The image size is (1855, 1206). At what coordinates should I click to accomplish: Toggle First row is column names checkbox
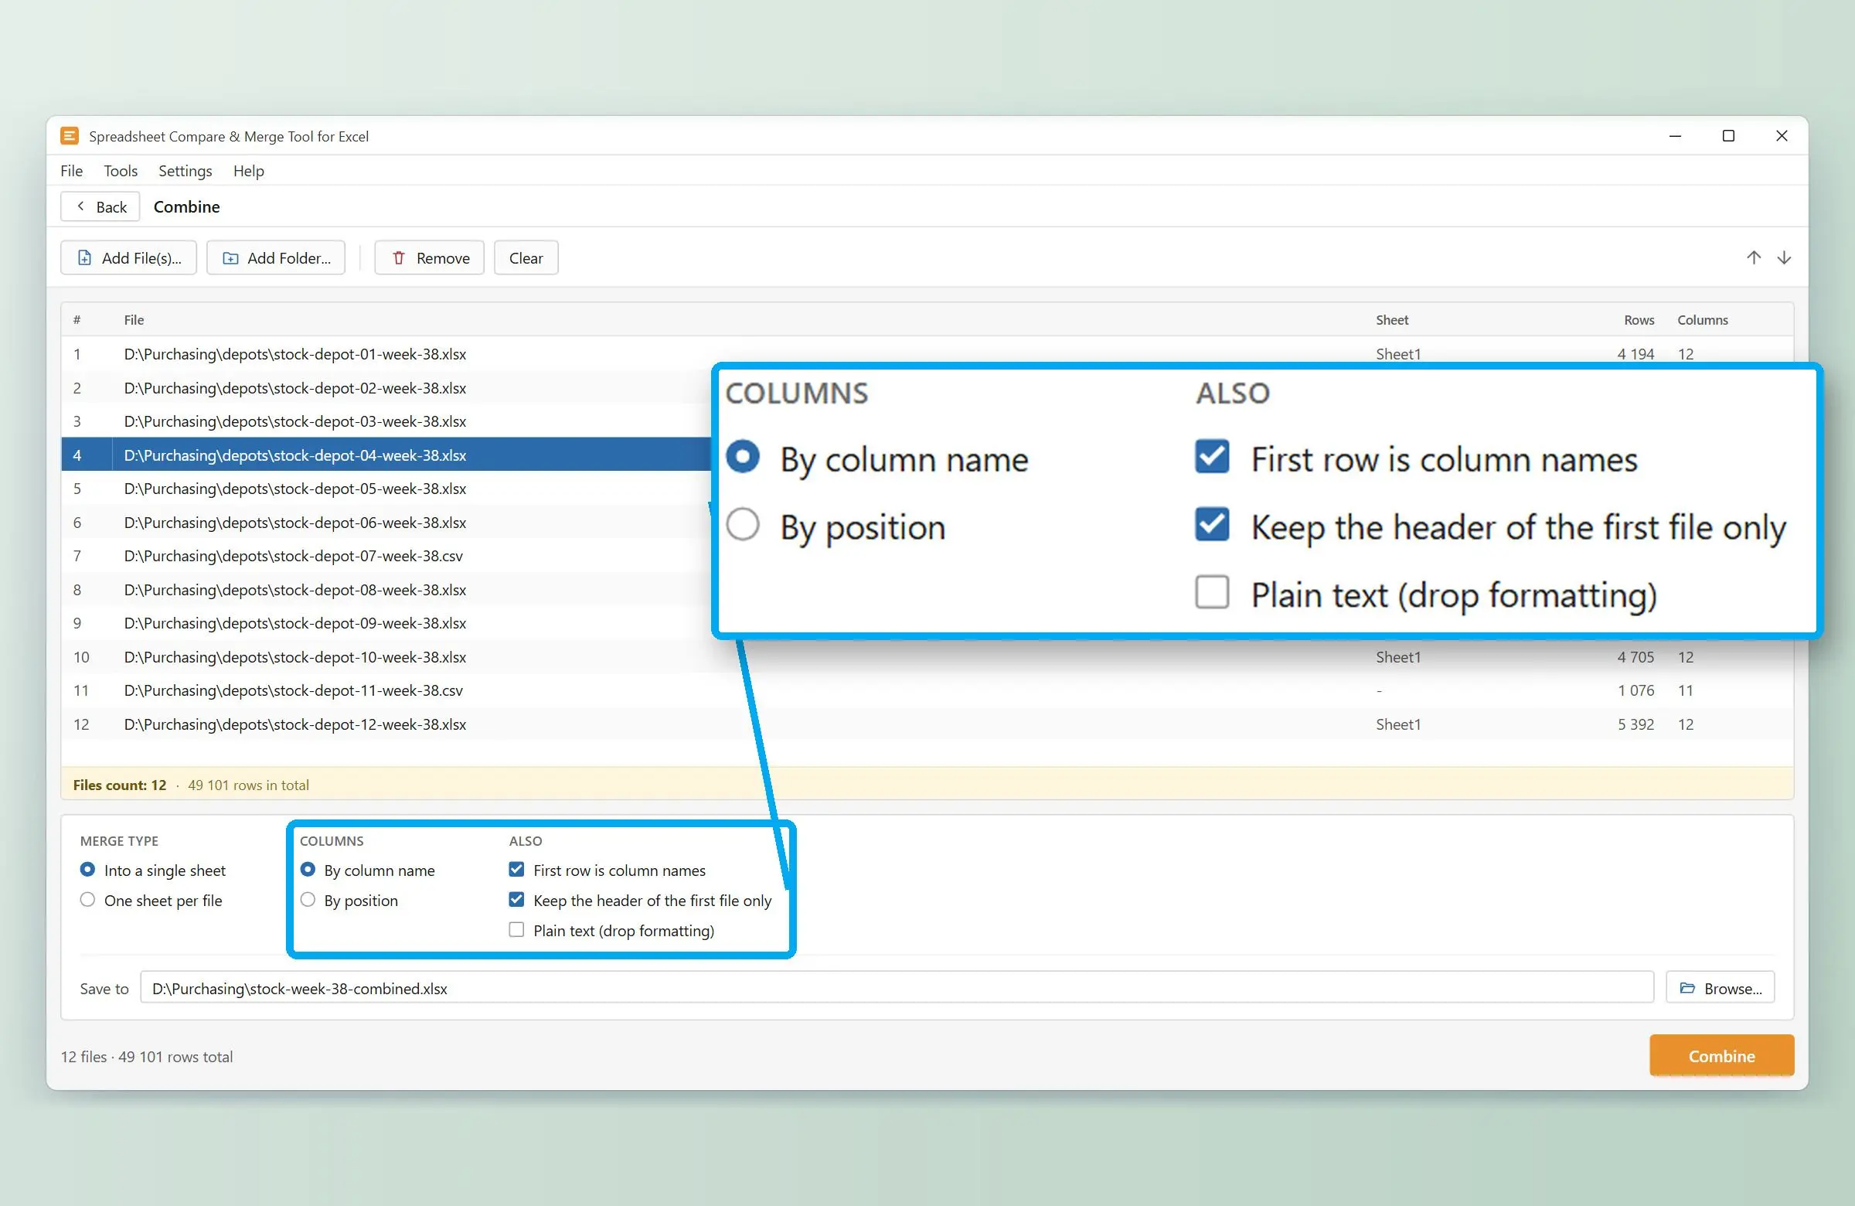point(608,870)
